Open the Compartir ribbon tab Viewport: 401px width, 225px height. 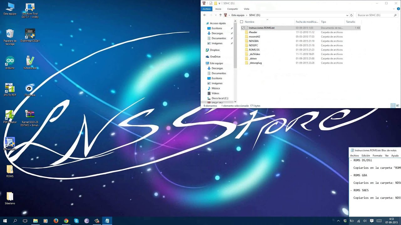tap(232, 9)
